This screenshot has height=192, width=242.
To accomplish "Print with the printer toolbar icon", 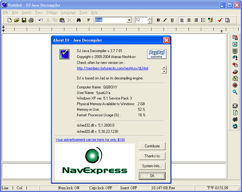I will click(31, 20).
